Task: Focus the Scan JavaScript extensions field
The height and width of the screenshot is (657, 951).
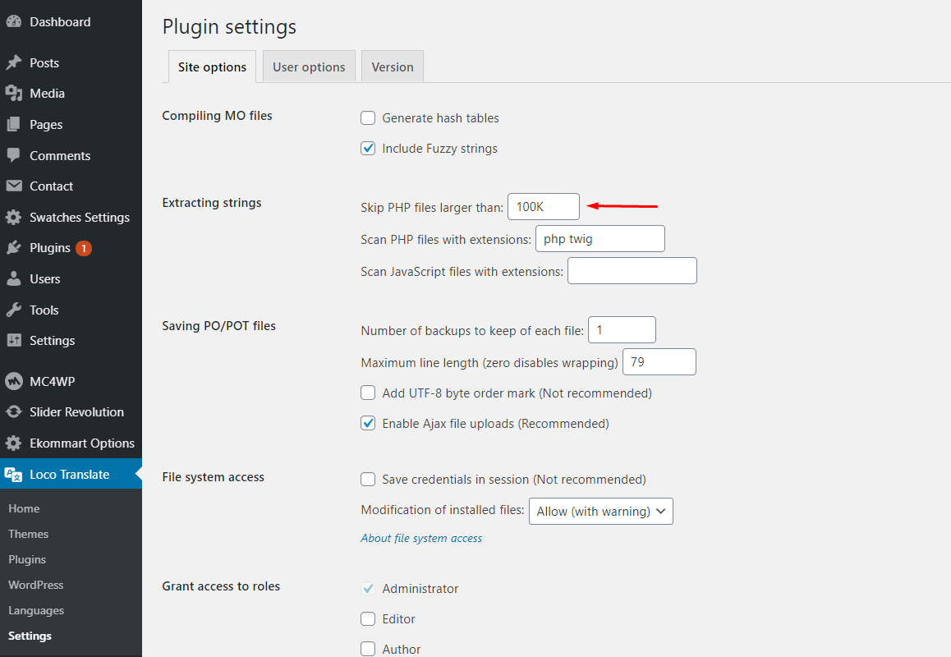Action: pos(632,271)
